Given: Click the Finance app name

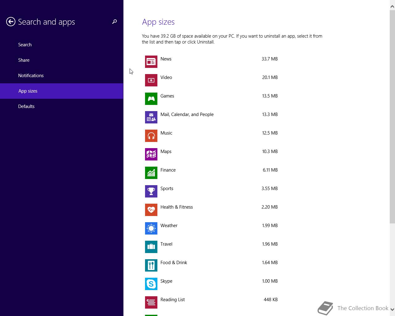Looking at the screenshot, I should point(168,170).
